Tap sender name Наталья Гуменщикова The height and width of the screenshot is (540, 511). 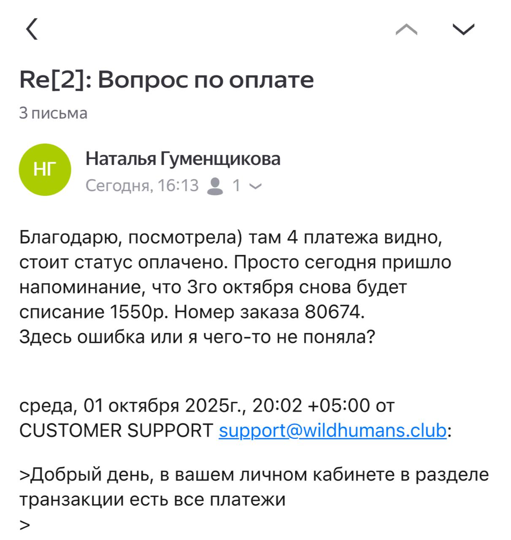pos(183,159)
